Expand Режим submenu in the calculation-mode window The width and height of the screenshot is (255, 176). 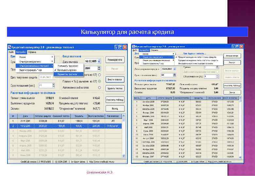[x=157, y=54]
